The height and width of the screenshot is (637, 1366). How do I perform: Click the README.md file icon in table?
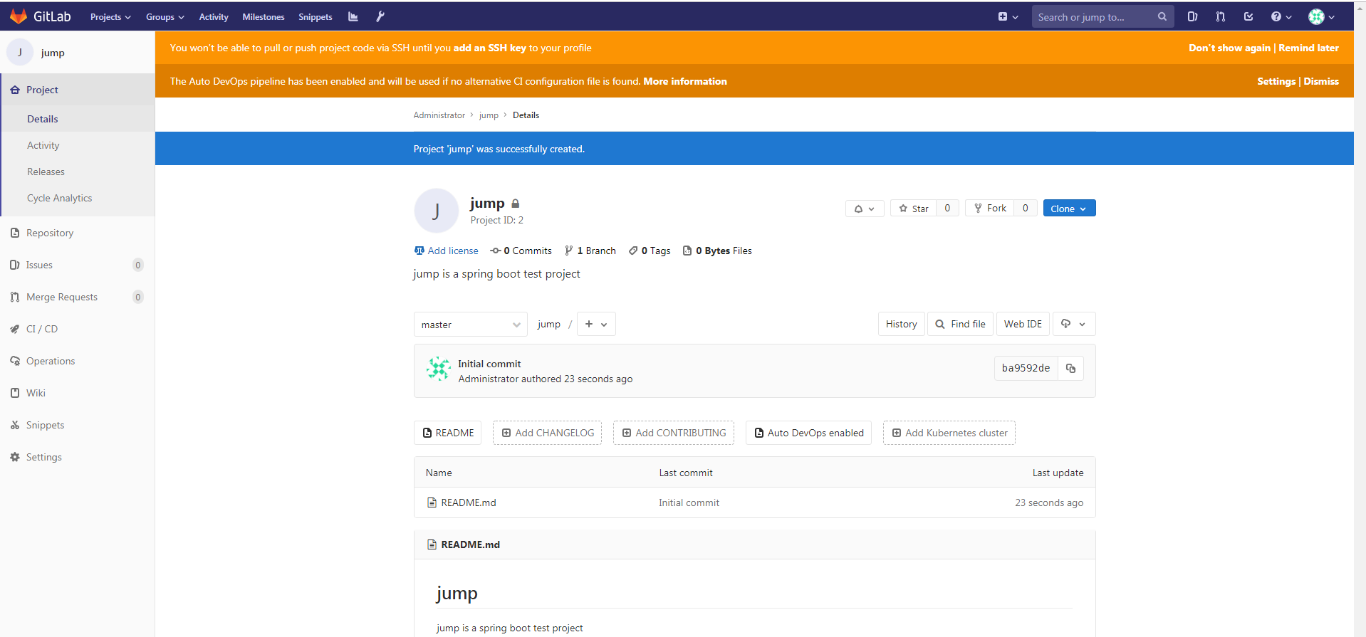coord(432,502)
